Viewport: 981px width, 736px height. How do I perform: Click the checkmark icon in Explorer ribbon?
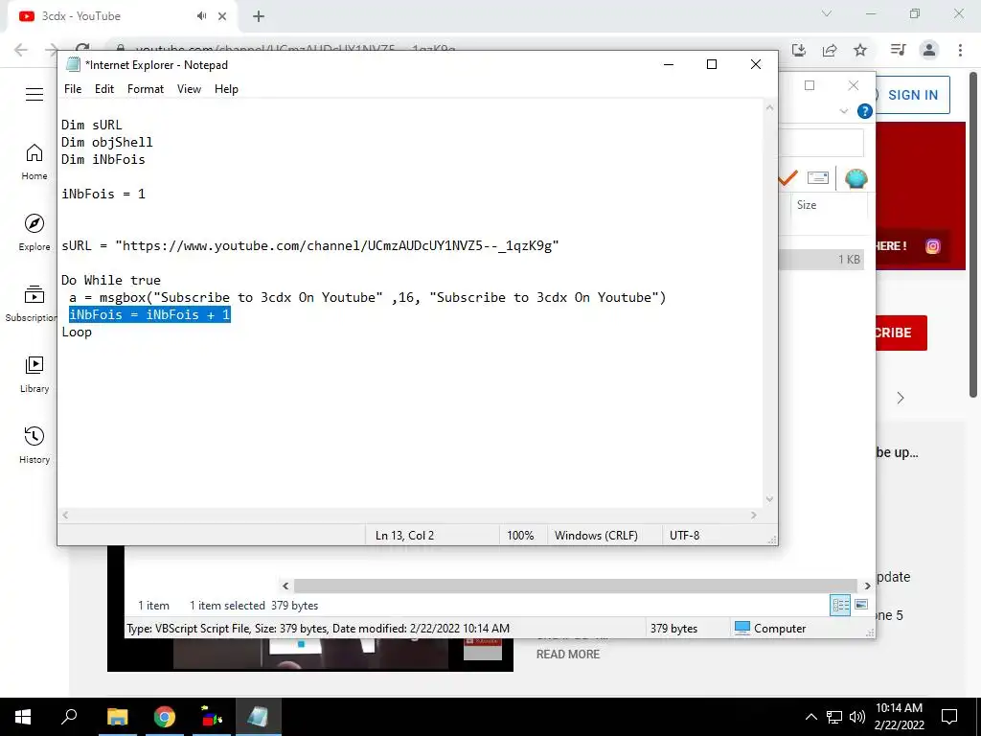point(787,178)
